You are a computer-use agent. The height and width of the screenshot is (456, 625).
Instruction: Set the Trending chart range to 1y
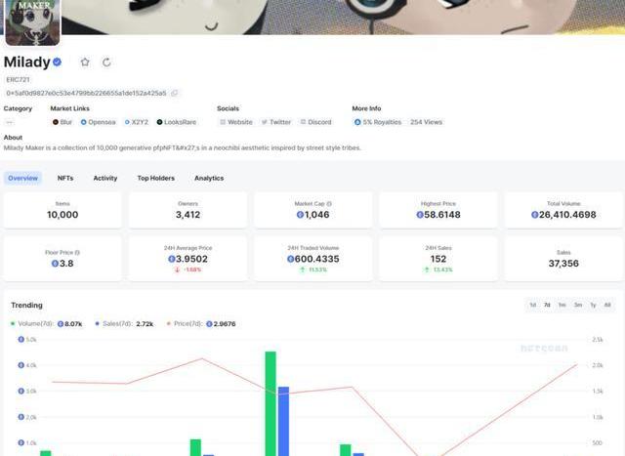click(x=593, y=305)
